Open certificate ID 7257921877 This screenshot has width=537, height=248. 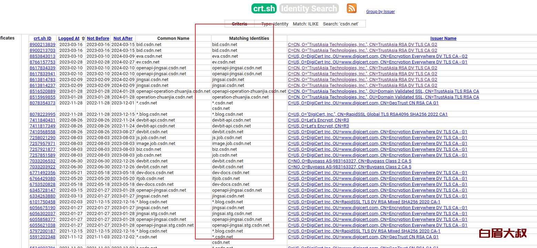[x=42, y=149]
